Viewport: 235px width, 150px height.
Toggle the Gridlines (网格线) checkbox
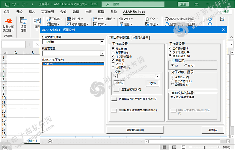(113, 49)
